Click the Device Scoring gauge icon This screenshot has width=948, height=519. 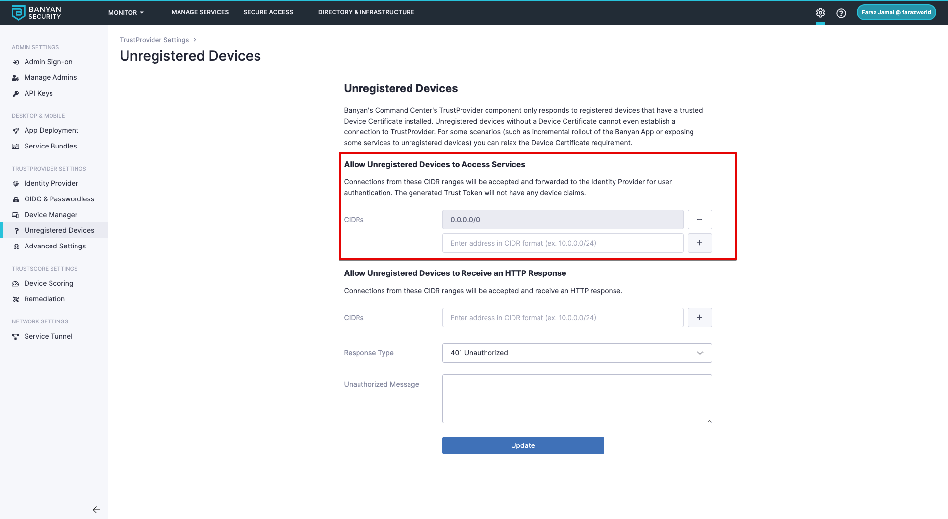click(16, 284)
